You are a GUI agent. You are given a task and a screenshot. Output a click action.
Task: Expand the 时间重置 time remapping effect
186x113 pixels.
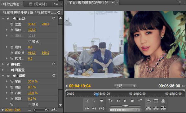(x=3, y=70)
